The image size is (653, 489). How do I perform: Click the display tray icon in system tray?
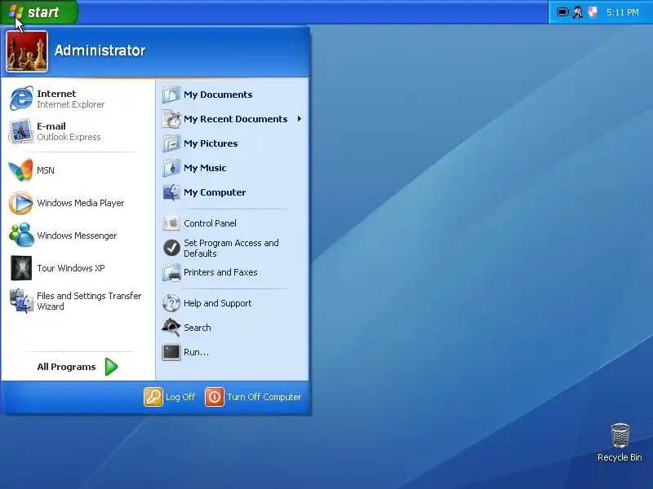point(562,12)
